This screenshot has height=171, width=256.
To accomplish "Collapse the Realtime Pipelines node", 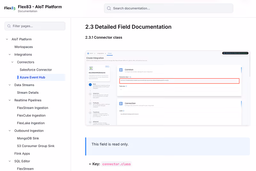I will [x=10, y=100].
